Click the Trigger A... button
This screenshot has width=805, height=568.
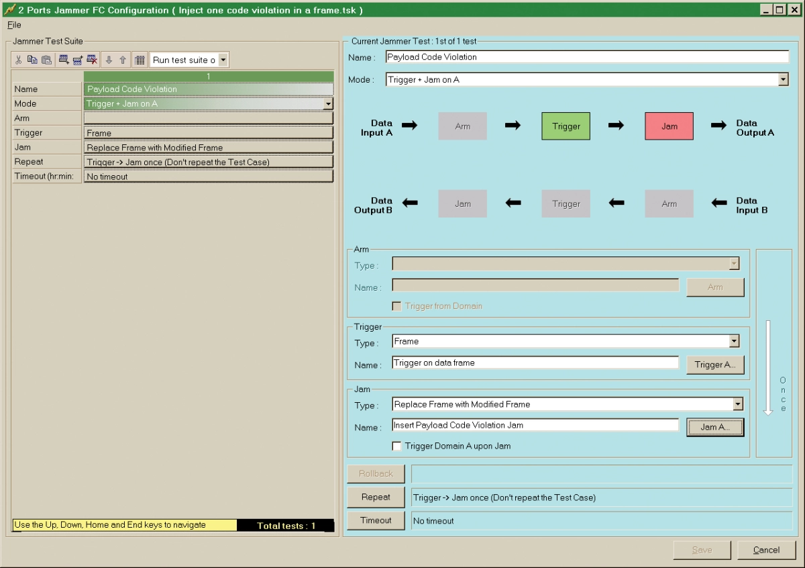coord(715,365)
